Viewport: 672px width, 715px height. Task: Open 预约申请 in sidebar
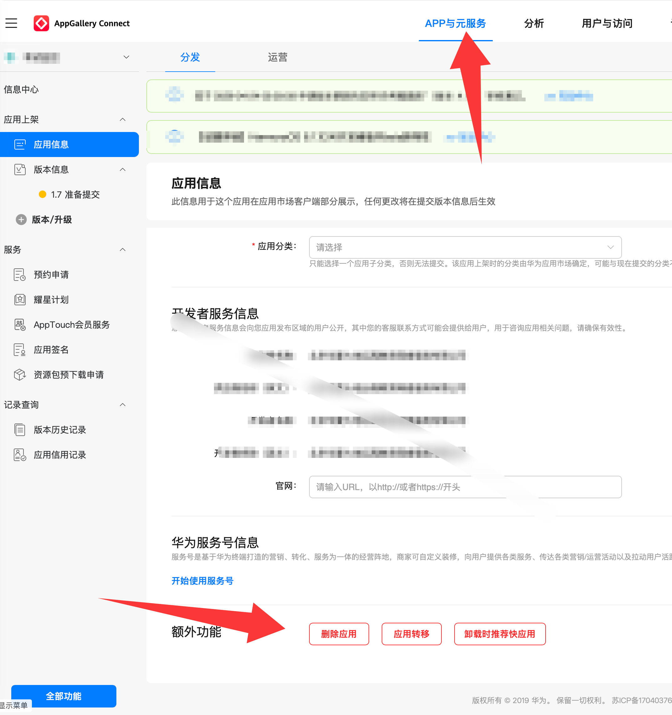pyautogui.click(x=51, y=275)
